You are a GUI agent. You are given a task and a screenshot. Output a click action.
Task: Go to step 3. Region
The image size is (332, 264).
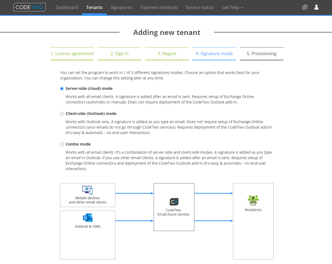pos(167,54)
